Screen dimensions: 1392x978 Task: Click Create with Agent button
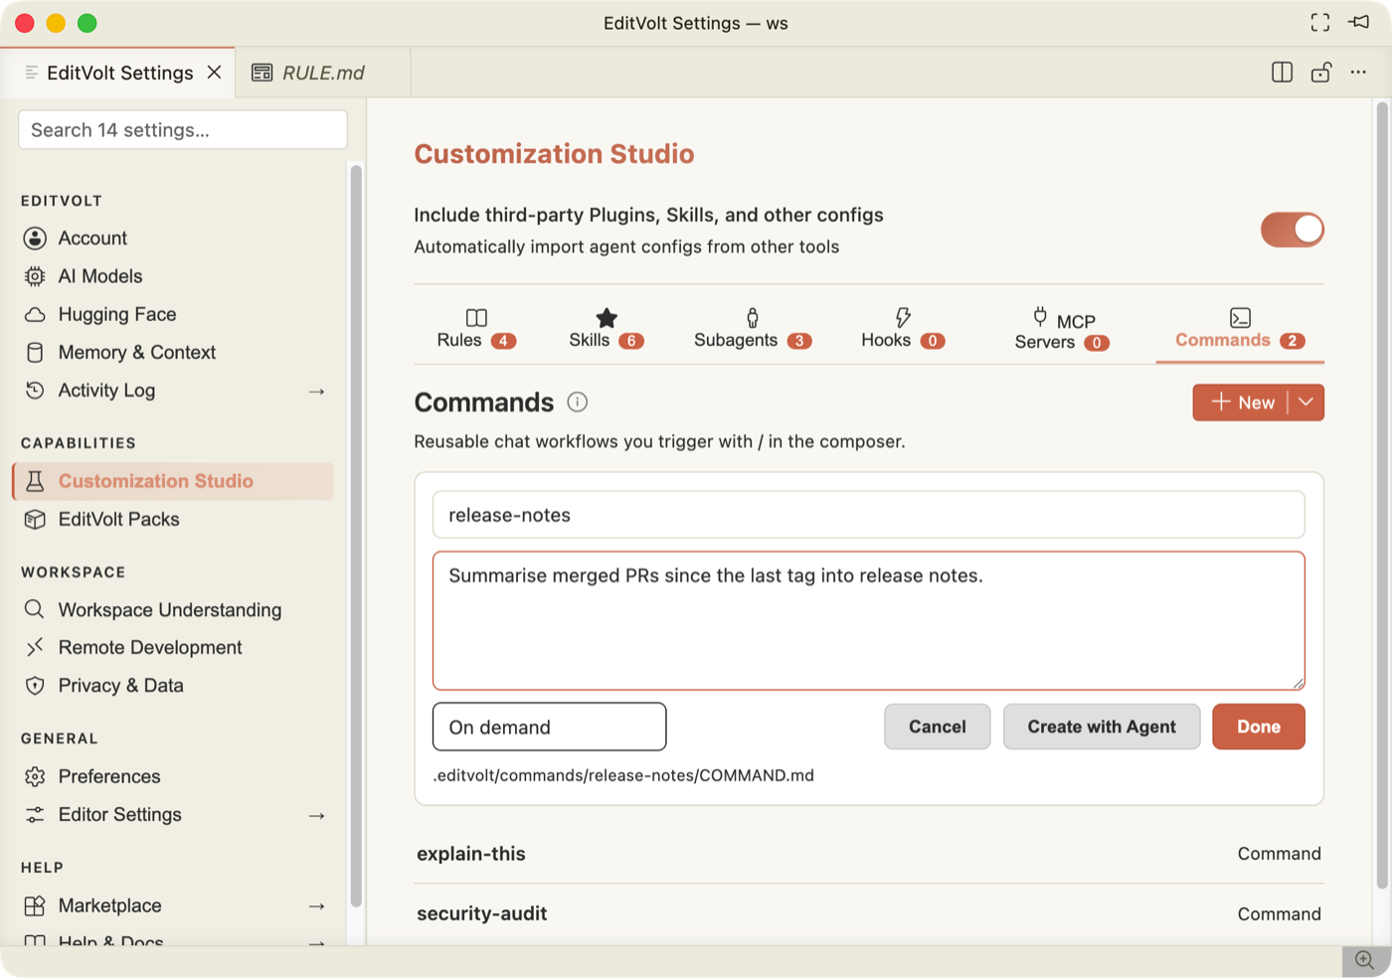pyautogui.click(x=1102, y=727)
